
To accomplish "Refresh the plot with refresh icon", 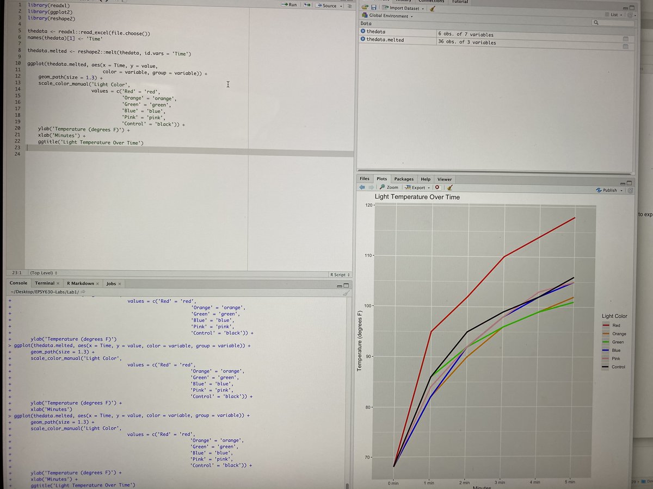I will [630, 191].
